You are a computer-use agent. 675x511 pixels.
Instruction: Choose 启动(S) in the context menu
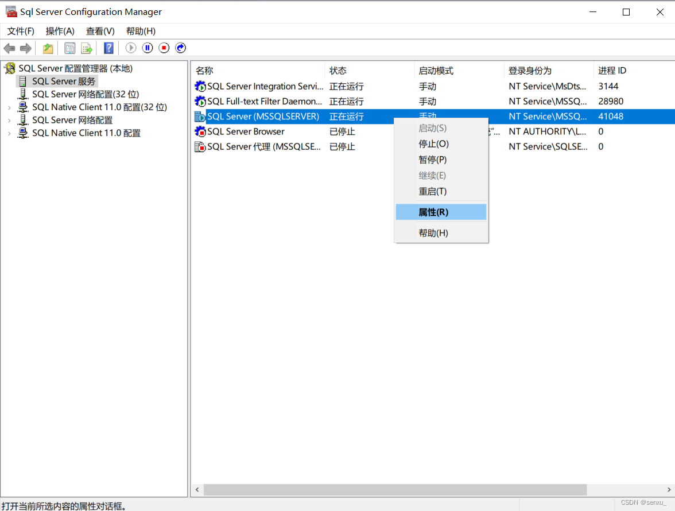tap(441, 128)
